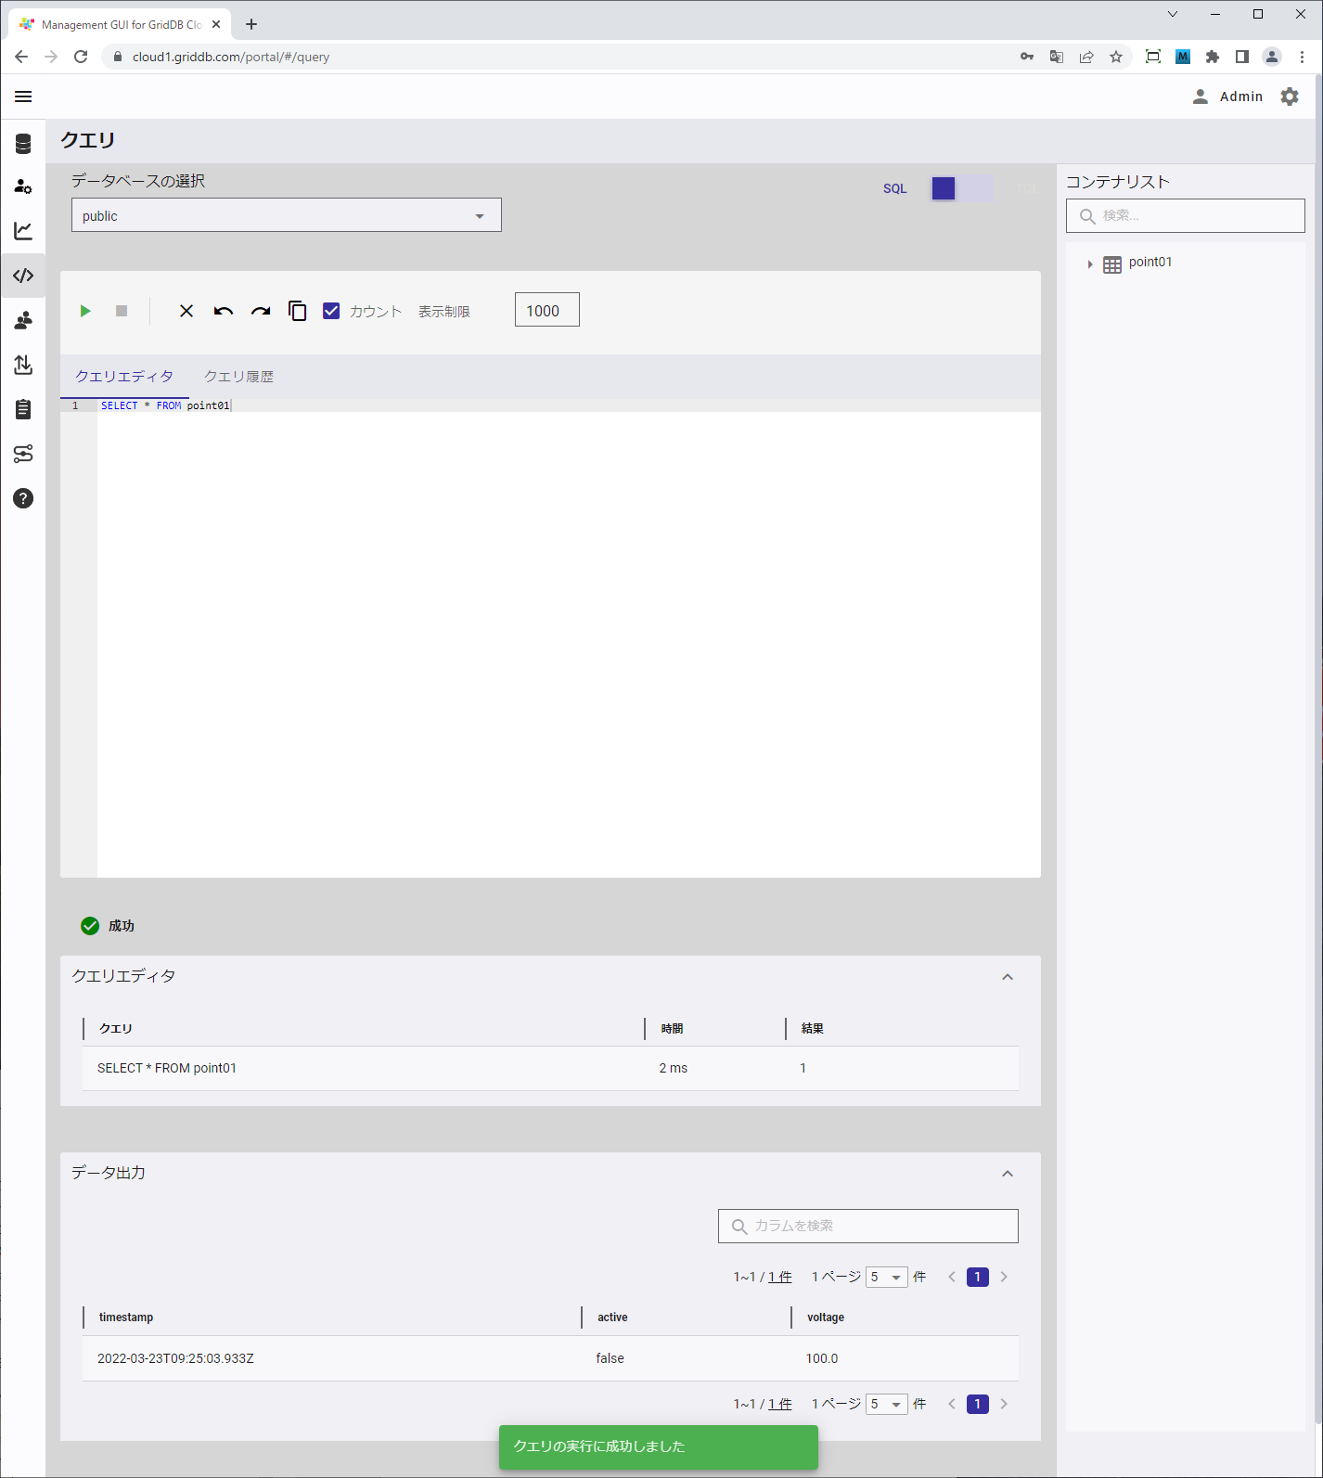The height and width of the screenshot is (1478, 1323).
Task: Copy the query text with the copy icon
Action: coord(297,311)
